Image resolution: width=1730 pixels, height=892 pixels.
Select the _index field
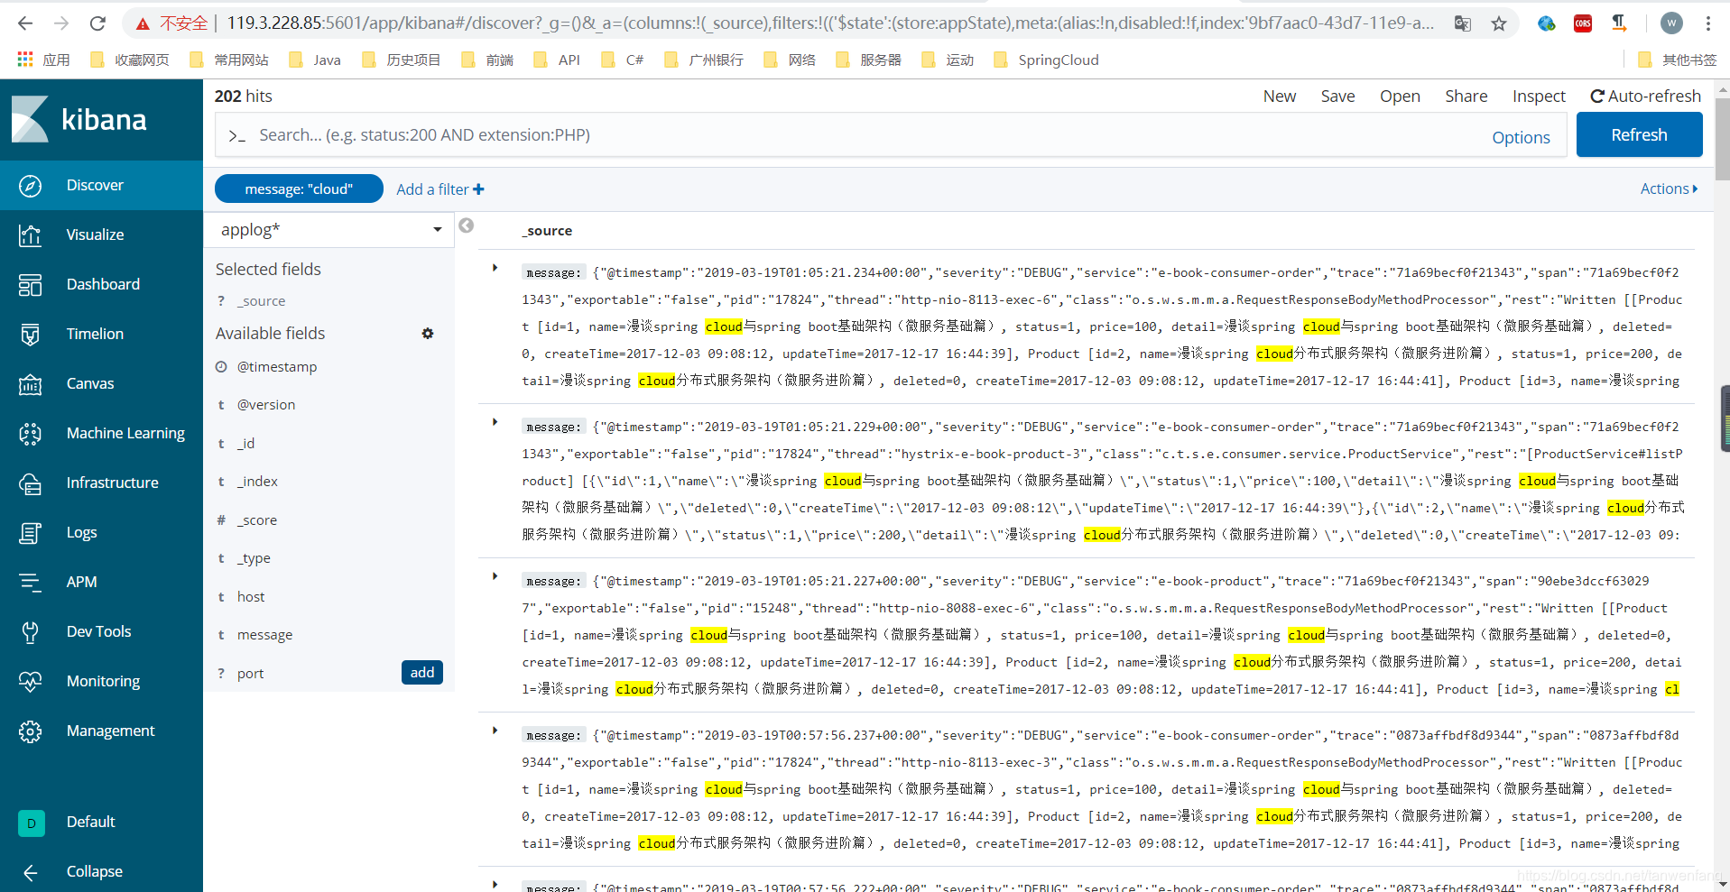pos(257,482)
